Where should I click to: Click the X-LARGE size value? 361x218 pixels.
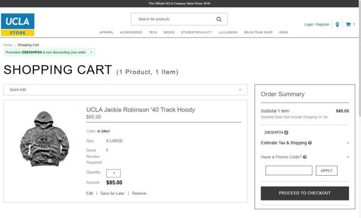[115, 141]
